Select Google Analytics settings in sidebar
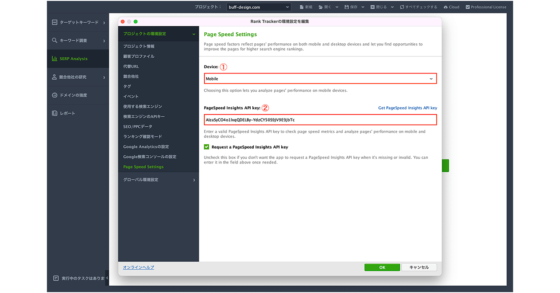560x293 pixels. 146,146
